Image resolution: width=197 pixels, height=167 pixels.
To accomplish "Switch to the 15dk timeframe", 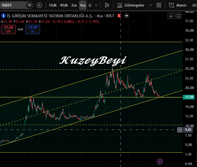I will coord(53,5).
